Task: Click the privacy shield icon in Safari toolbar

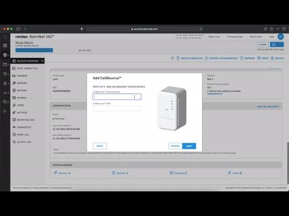Action: [82, 29]
